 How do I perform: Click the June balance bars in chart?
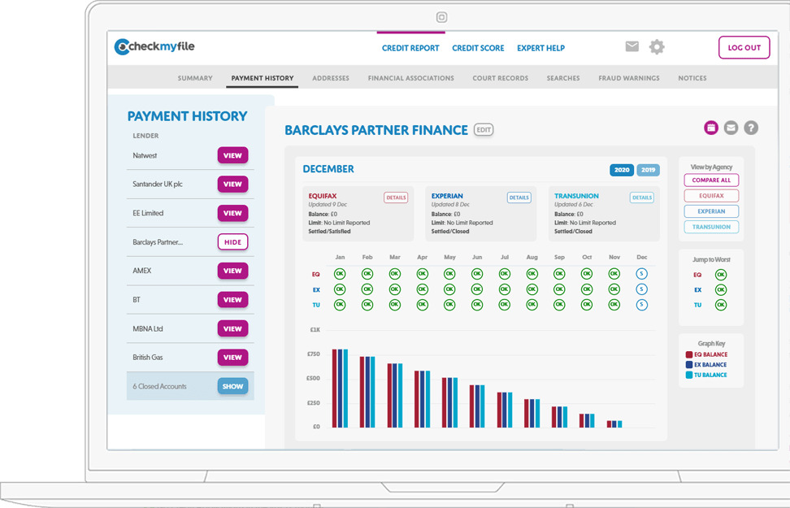coord(477,406)
